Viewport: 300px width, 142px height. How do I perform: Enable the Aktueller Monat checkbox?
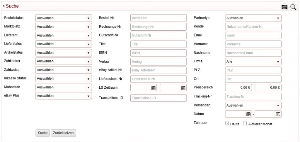pos(245,124)
